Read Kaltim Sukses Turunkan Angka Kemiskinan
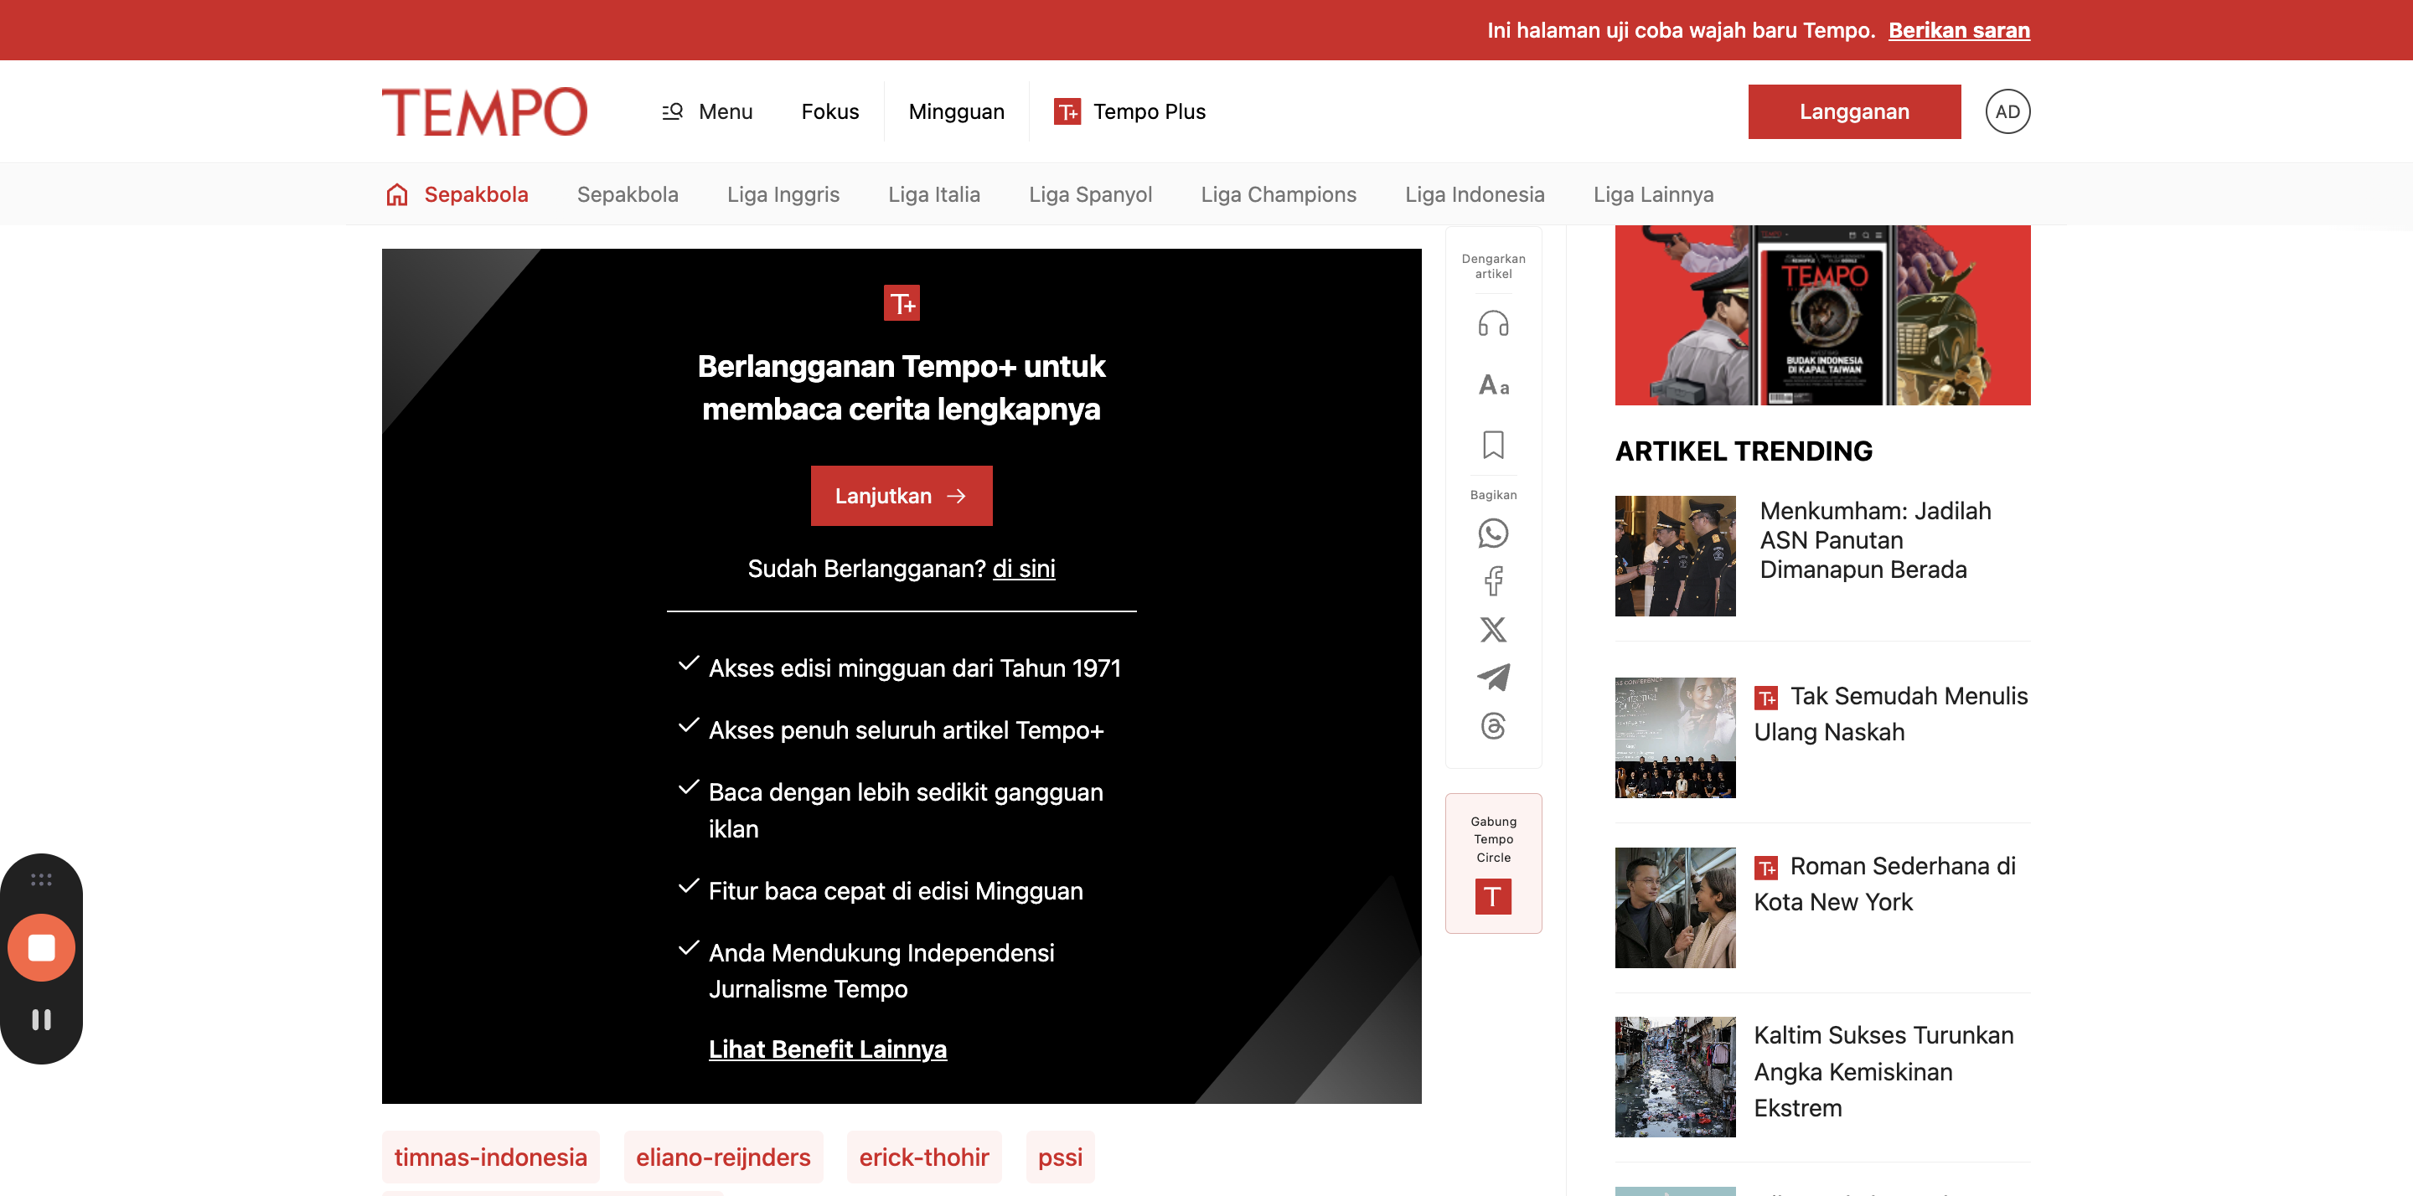The image size is (2413, 1196). (1883, 1071)
